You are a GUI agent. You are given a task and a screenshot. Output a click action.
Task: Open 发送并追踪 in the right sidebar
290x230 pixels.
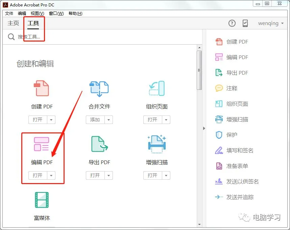[234, 197]
